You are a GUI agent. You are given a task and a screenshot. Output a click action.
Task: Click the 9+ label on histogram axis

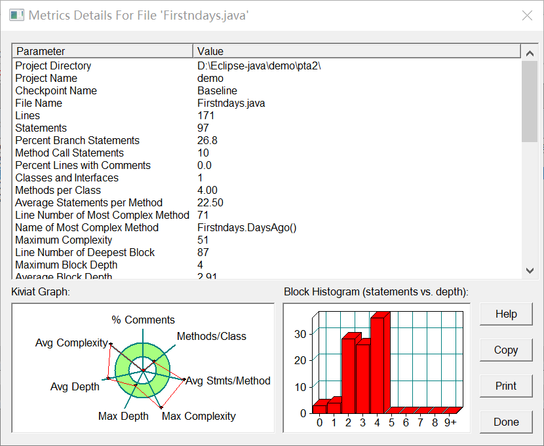click(450, 423)
